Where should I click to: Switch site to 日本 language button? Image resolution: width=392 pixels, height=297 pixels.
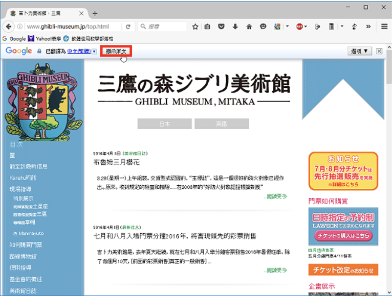[x=164, y=123]
